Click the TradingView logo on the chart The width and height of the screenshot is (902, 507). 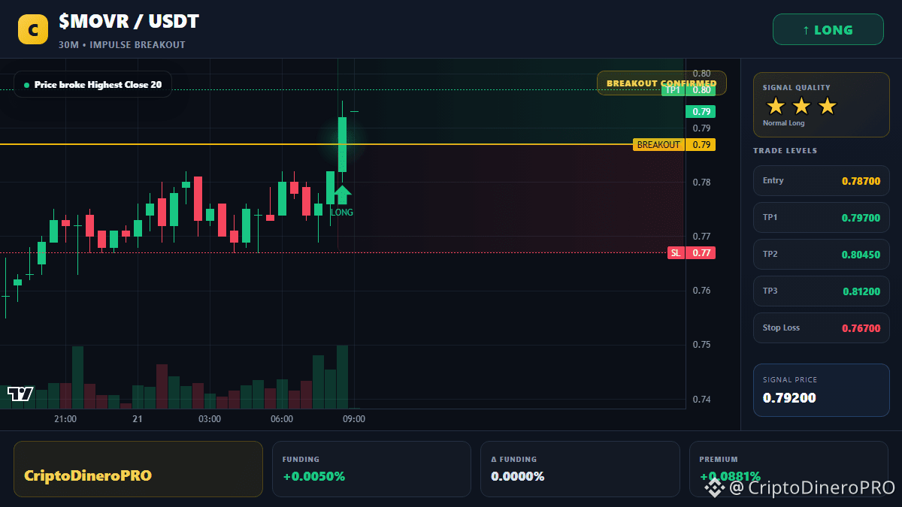20,394
